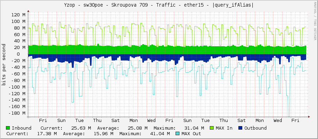Click the '-80 M' y-axis label

click(x=19, y=80)
